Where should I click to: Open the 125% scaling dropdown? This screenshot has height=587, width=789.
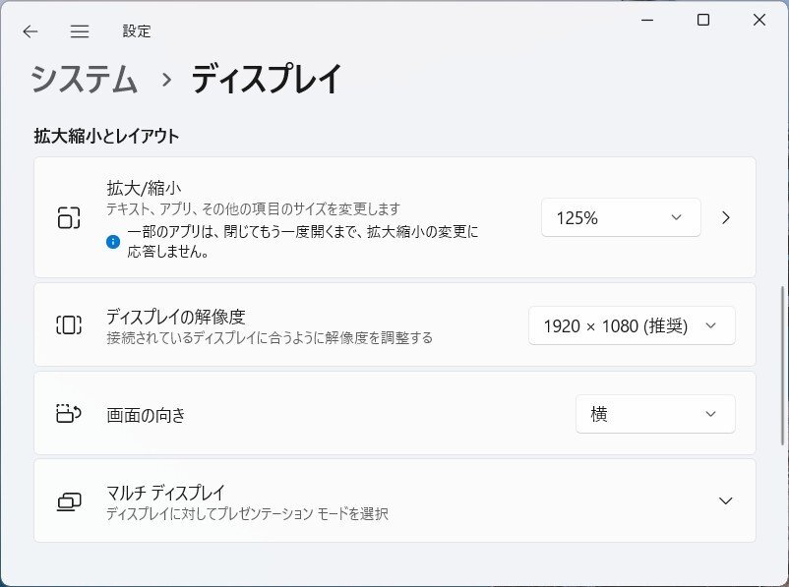coord(621,217)
